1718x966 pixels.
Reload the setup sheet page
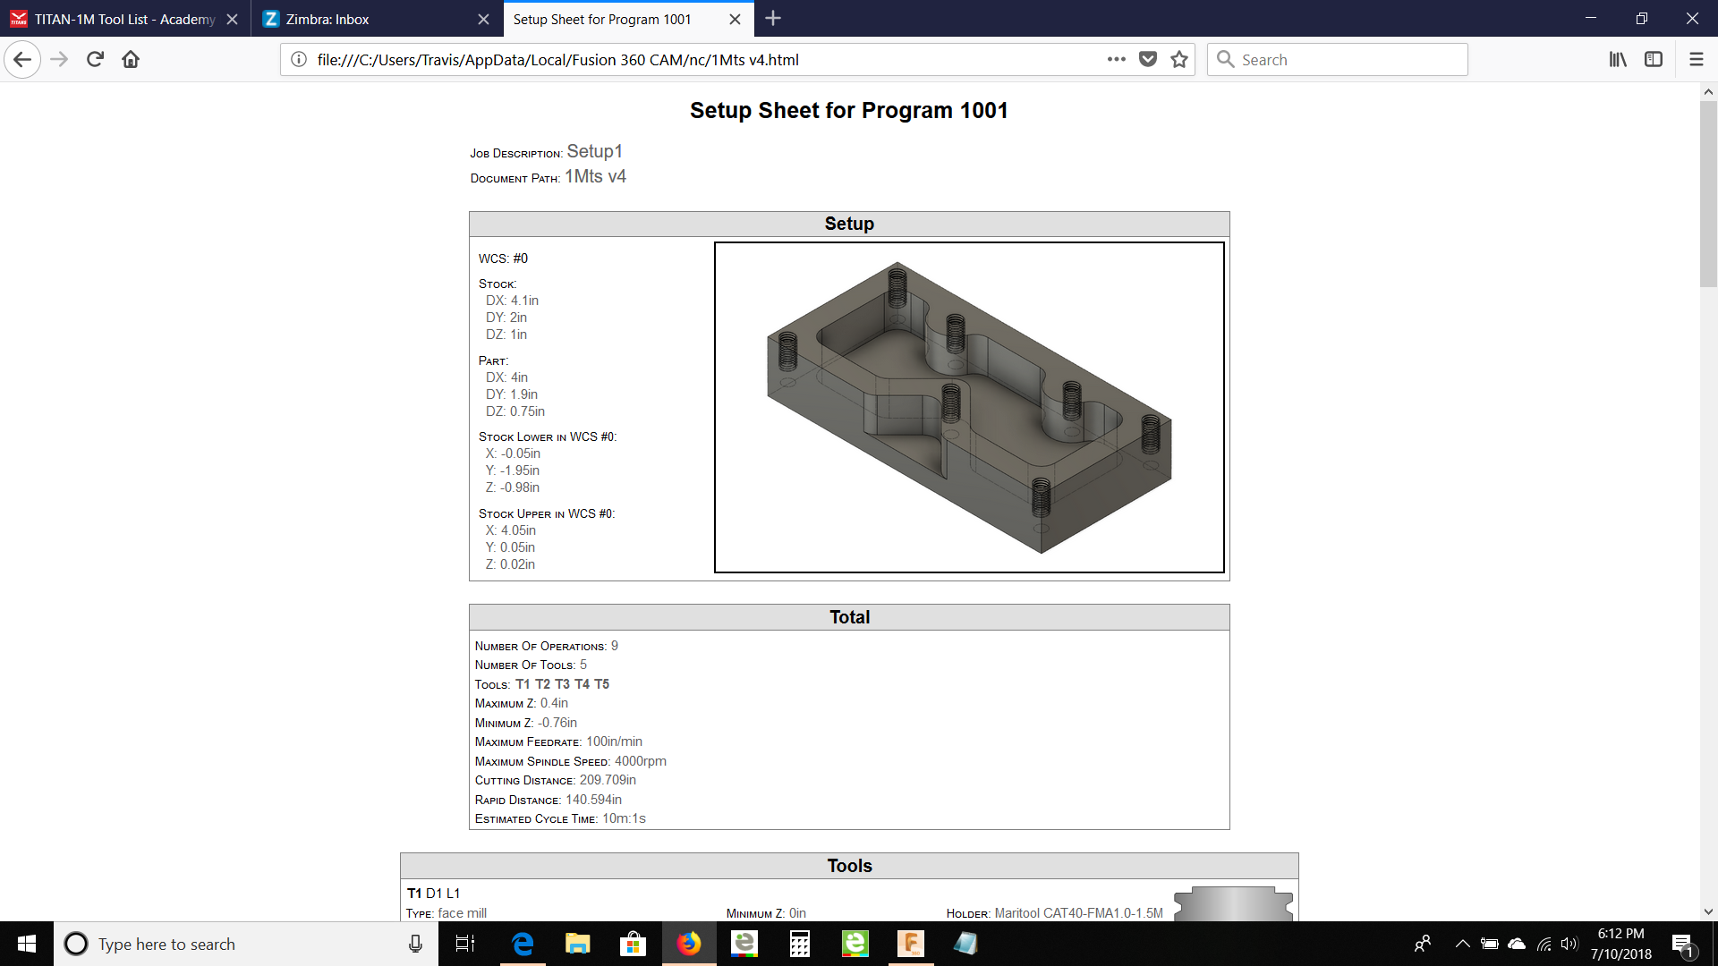click(95, 60)
